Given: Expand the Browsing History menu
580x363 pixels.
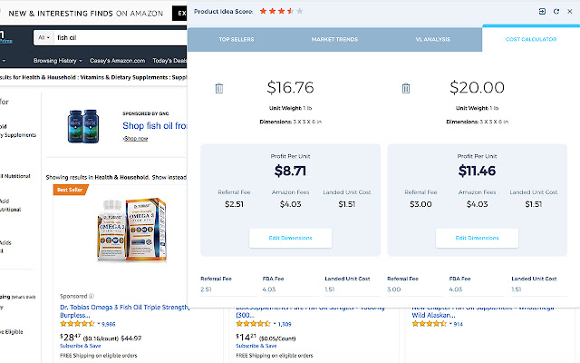Looking at the screenshot, I should tap(58, 60).
